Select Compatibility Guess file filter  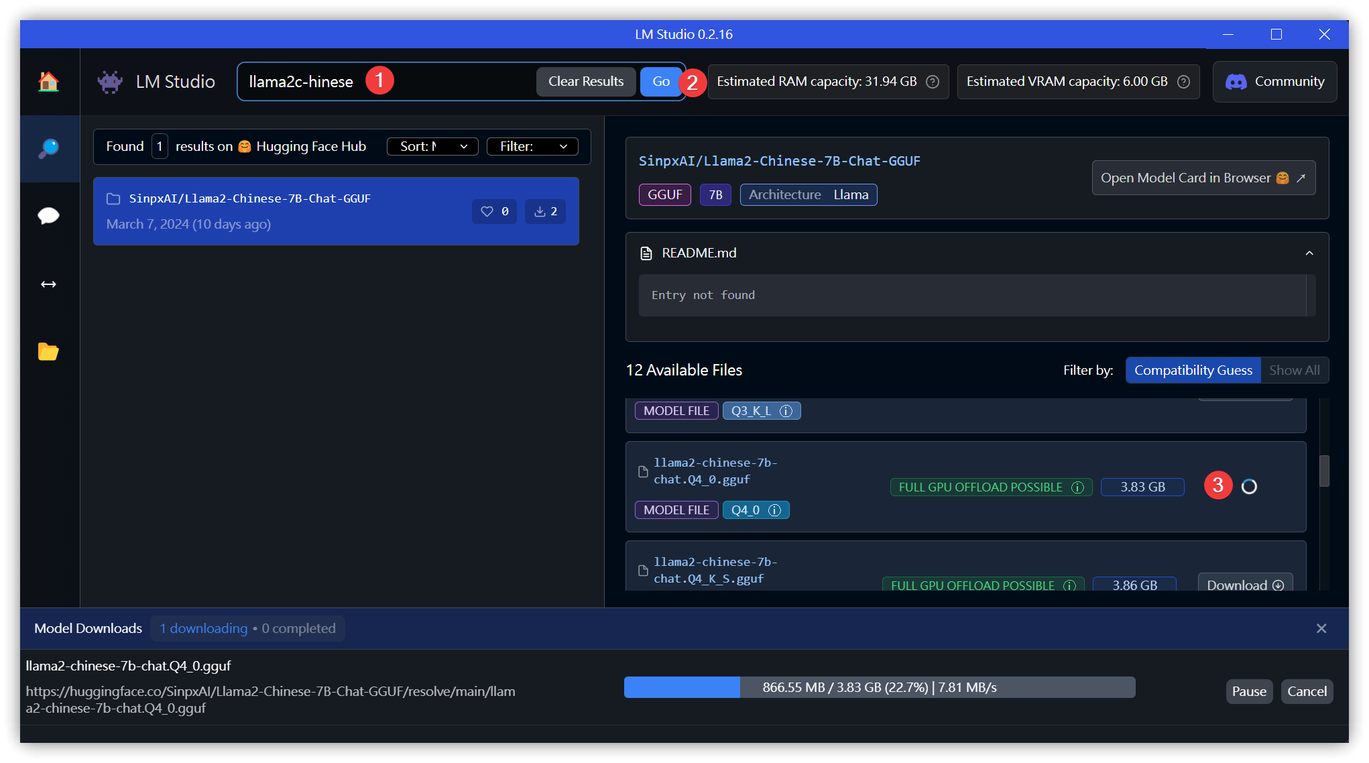1193,370
